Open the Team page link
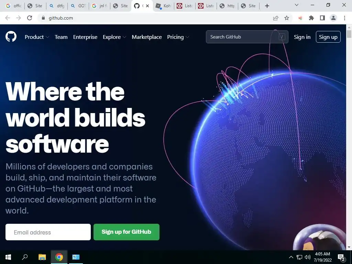The width and height of the screenshot is (352, 264). [x=61, y=37]
